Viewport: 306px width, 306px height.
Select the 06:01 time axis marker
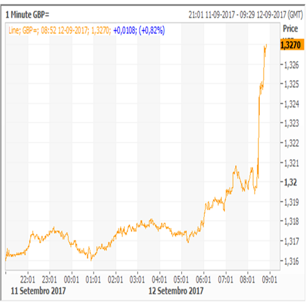204,280
